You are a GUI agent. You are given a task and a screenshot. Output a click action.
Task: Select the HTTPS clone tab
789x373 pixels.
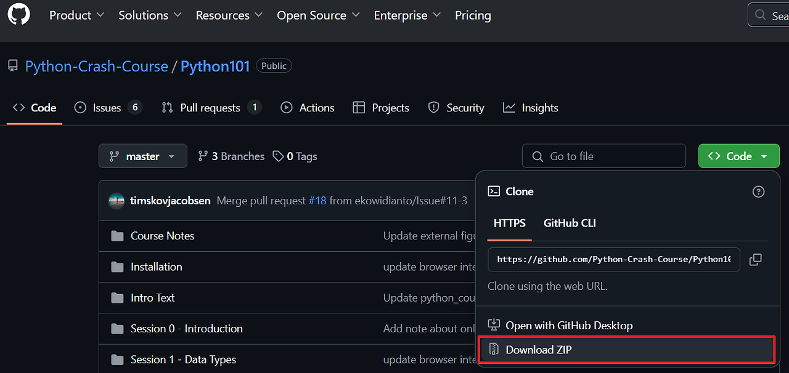(x=510, y=223)
